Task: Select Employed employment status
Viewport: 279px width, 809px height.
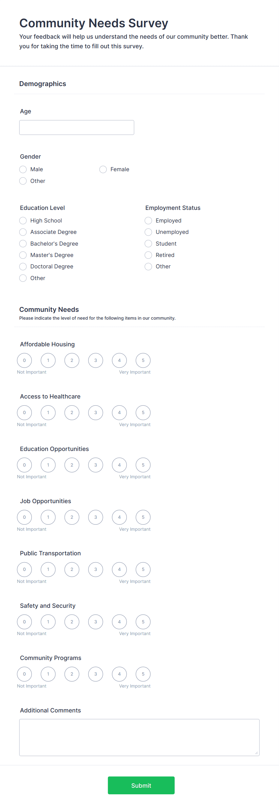Action: pyautogui.click(x=148, y=220)
